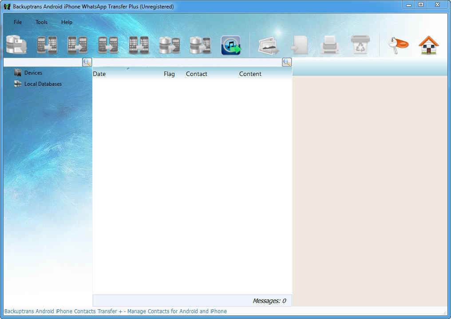Click the backup database icon with floppy disk
This screenshot has width=451, height=319.
coord(16,45)
